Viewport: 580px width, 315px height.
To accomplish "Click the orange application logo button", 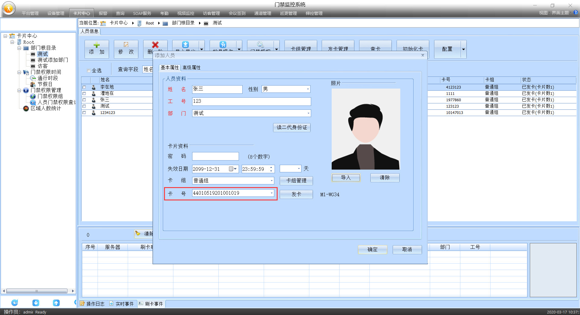I will click(9, 8).
